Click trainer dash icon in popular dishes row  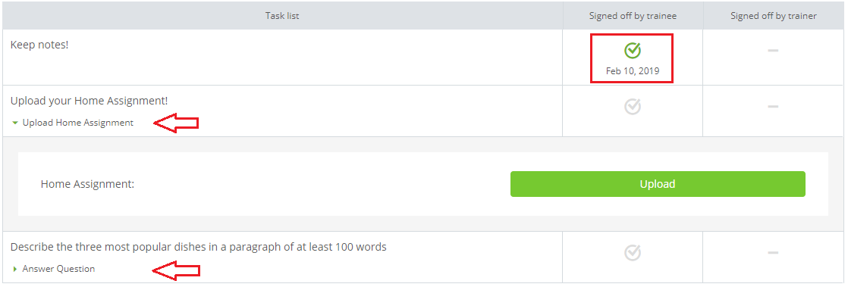774,252
